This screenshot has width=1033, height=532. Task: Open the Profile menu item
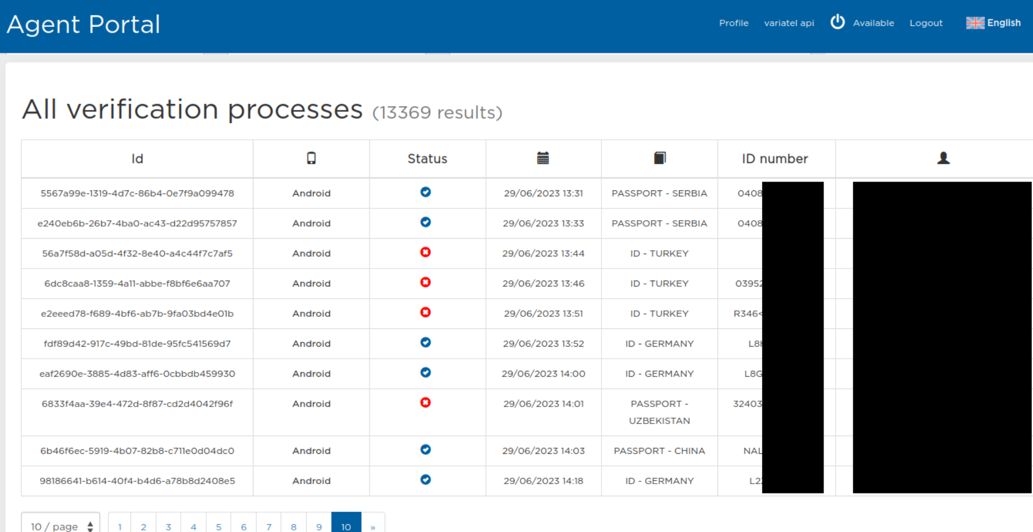click(x=733, y=23)
